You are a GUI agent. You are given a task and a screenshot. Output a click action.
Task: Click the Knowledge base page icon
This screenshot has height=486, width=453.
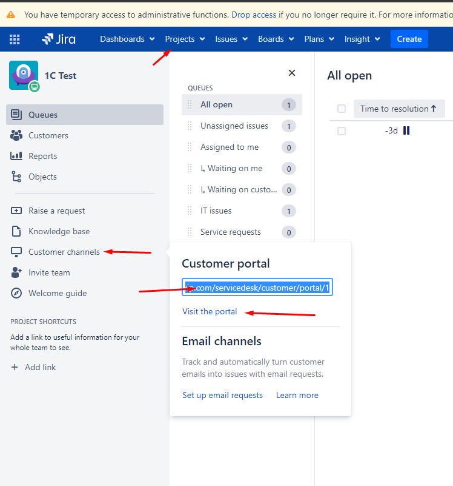16,231
